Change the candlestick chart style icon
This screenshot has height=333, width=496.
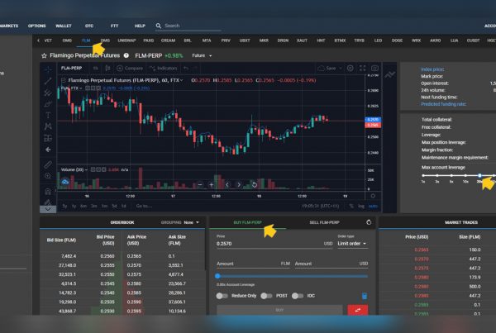107,68
